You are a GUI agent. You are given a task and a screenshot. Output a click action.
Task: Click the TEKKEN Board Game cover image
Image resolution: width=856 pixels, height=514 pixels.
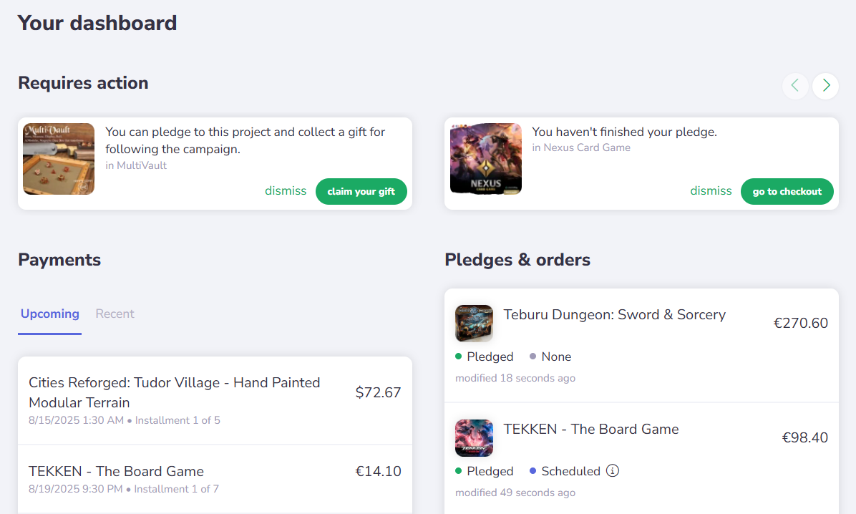pos(474,437)
